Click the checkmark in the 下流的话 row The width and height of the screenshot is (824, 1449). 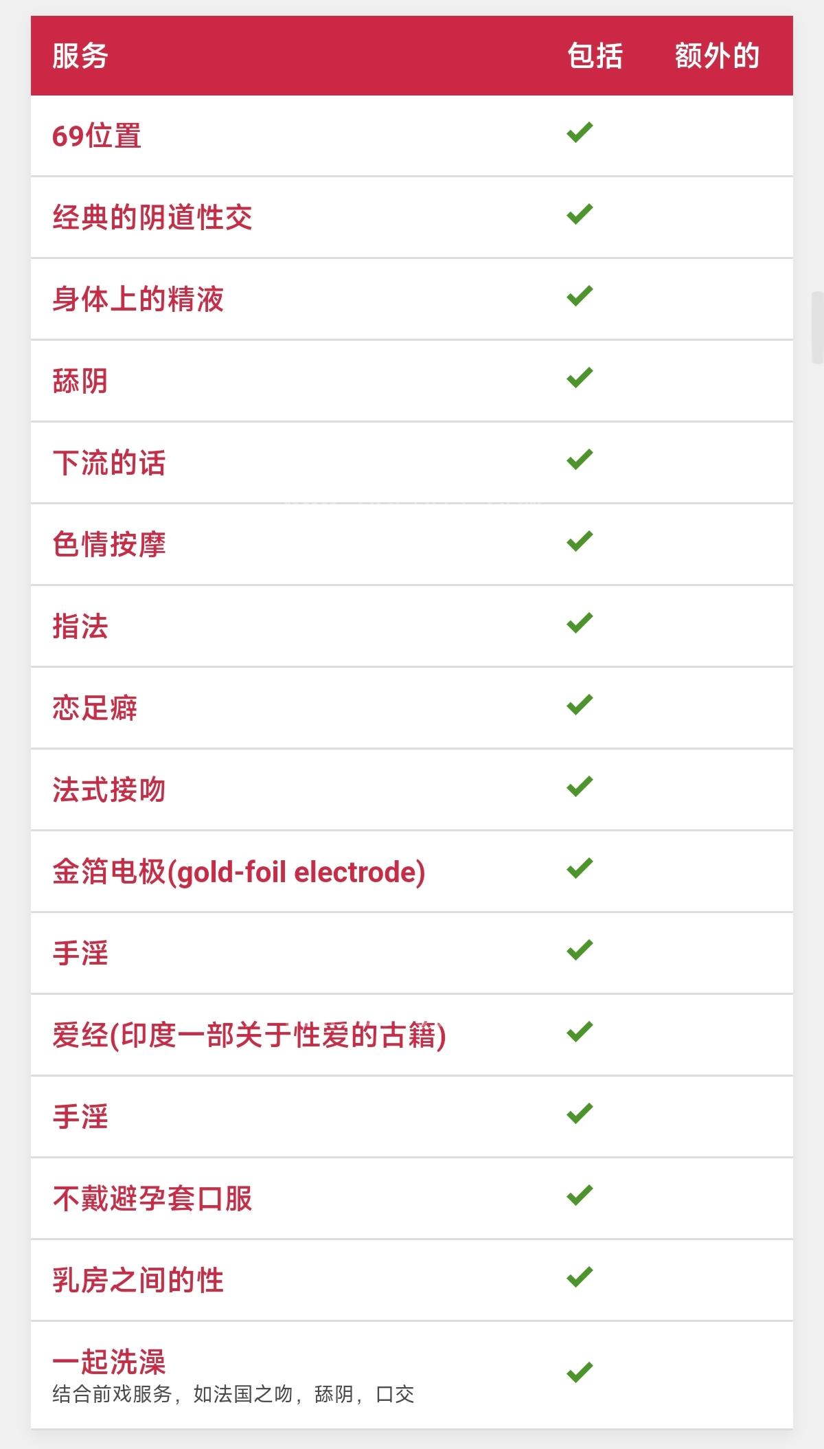(580, 459)
